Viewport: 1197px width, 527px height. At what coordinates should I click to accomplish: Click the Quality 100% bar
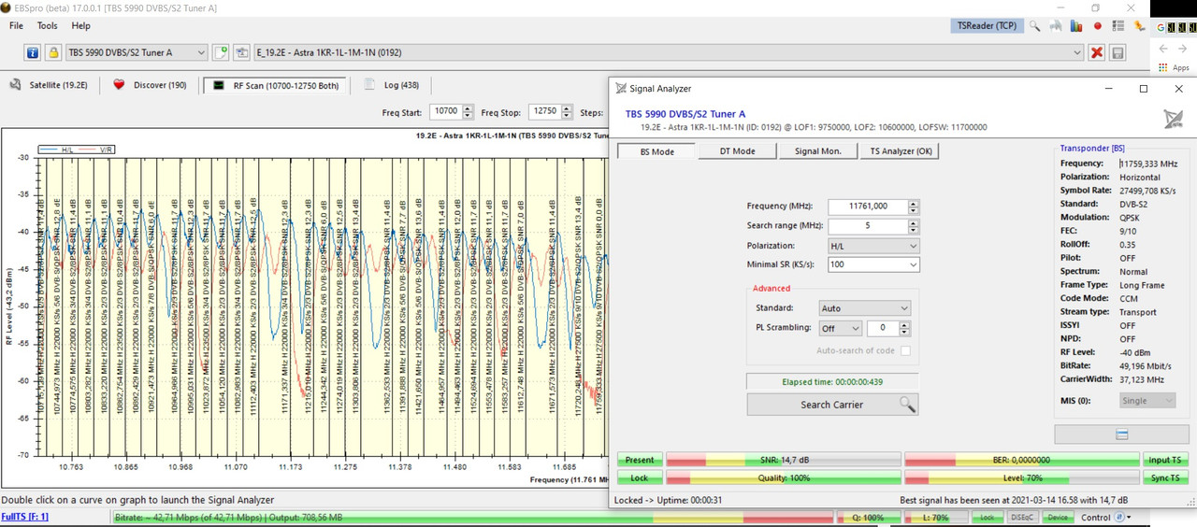coord(784,477)
